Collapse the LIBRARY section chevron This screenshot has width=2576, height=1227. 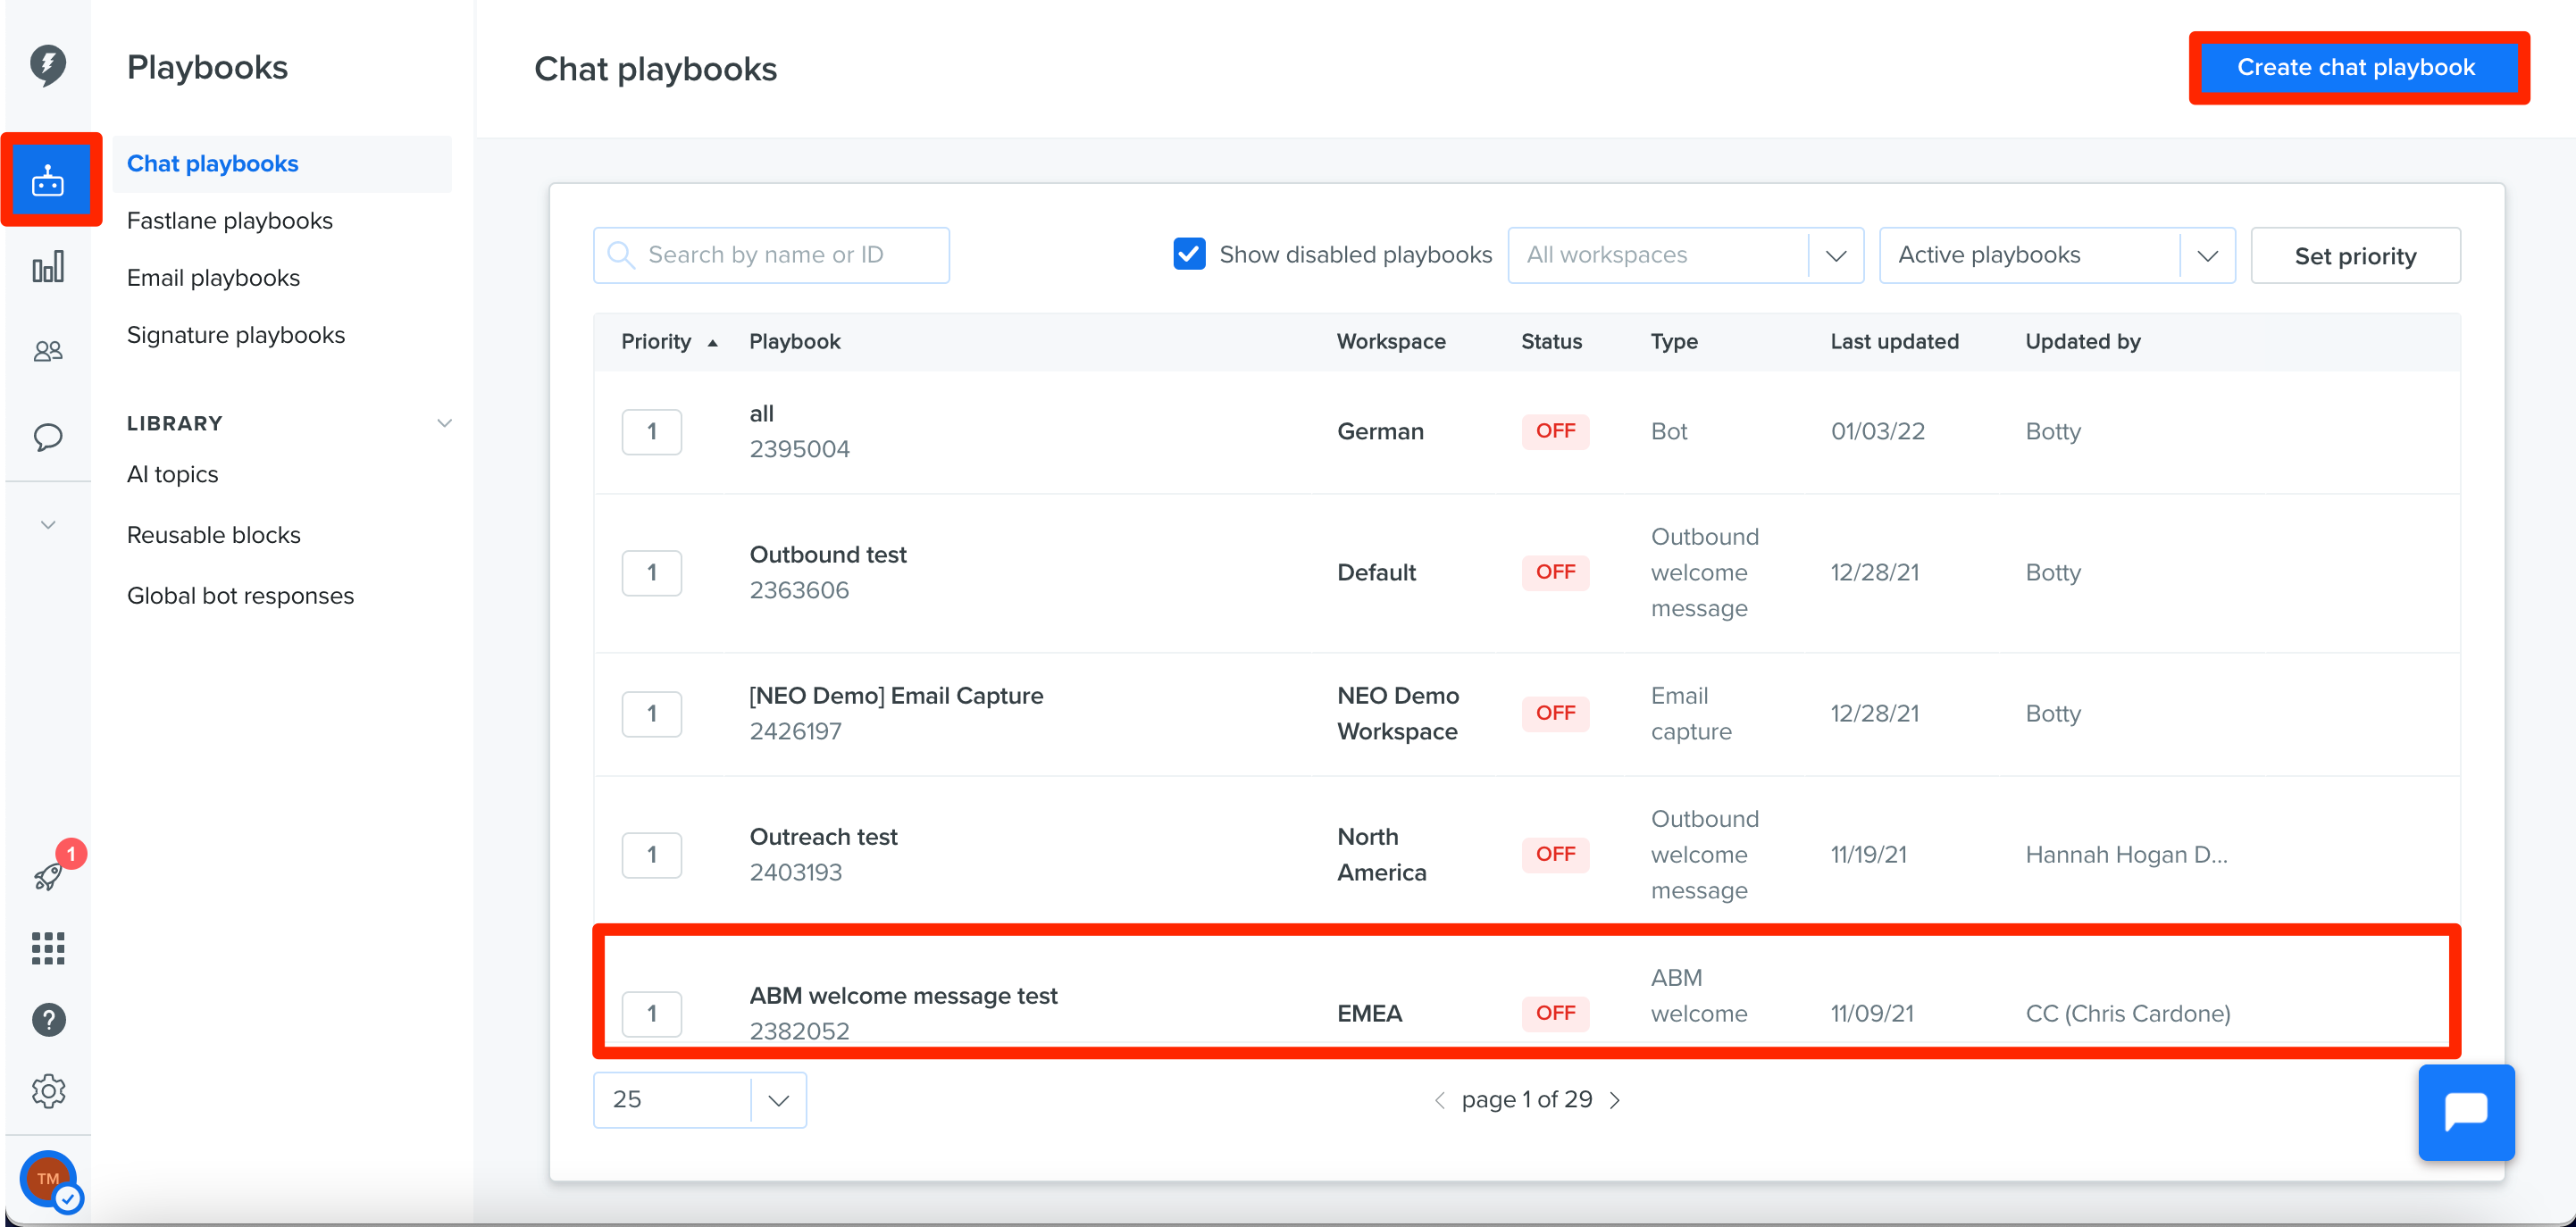(x=444, y=423)
